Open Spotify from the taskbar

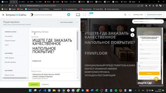[x=116, y=90]
